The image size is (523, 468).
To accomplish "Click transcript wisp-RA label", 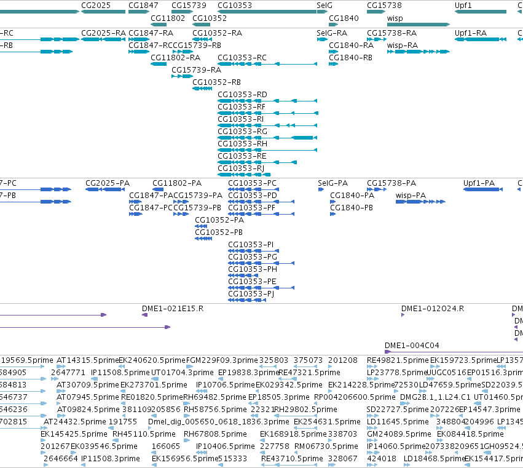I will pos(403,46).
